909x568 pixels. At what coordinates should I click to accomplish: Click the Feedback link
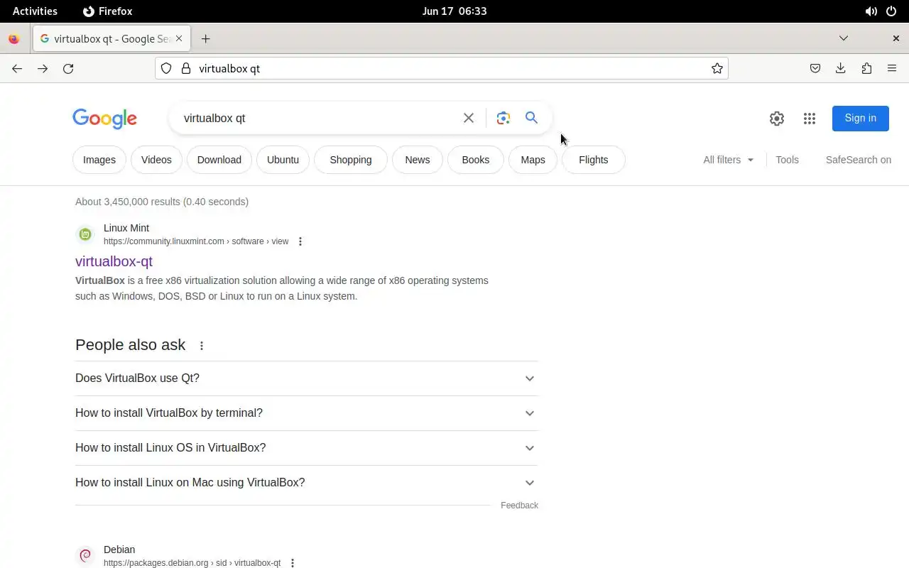click(x=519, y=506)
